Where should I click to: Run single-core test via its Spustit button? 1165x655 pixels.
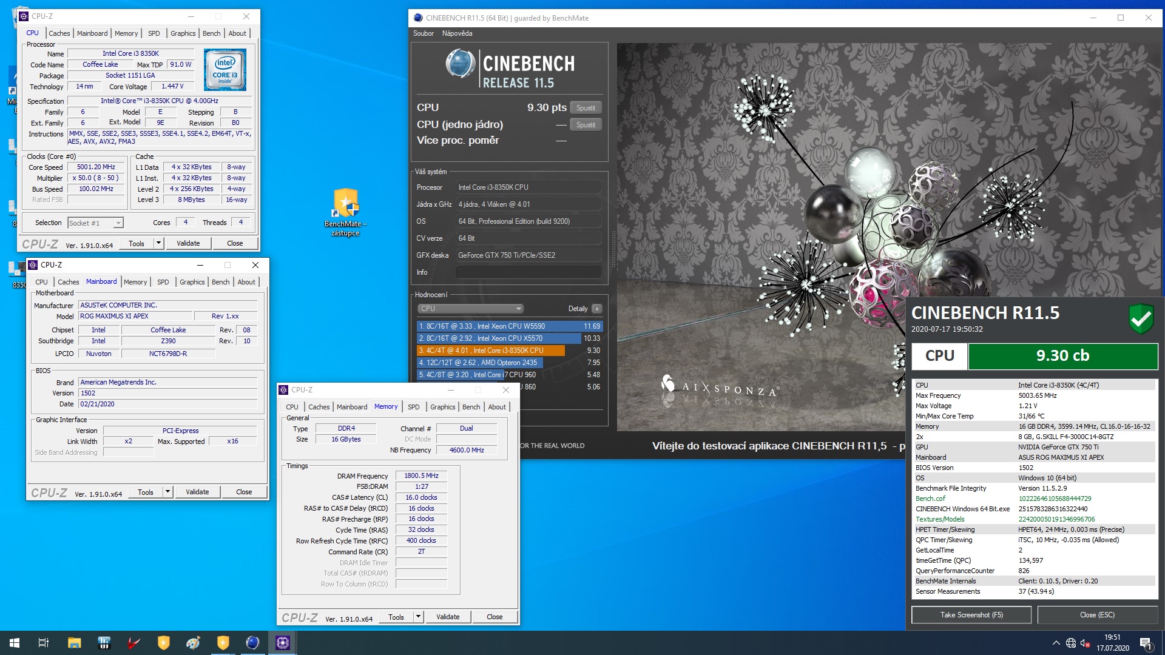coord(586,125)
